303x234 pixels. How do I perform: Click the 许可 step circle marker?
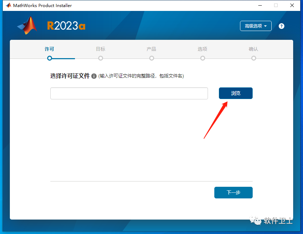tap(50, 58)
